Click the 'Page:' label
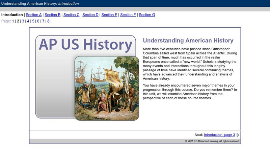 [x=6, y=21]
